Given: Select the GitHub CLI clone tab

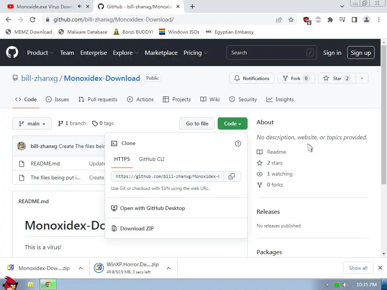Looking at the screenshot, I should tap(152, 159).
